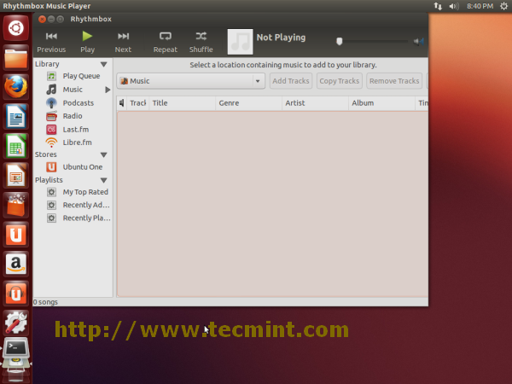Open system gear menu in panel
Viewport: 512px width, 384px height.
pos(503,6)
